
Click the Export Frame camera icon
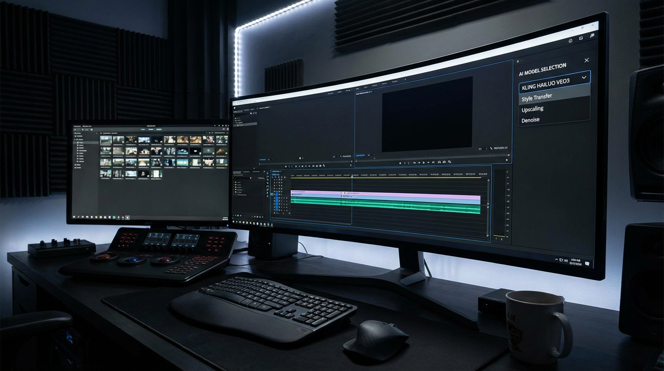click(449, 163)
